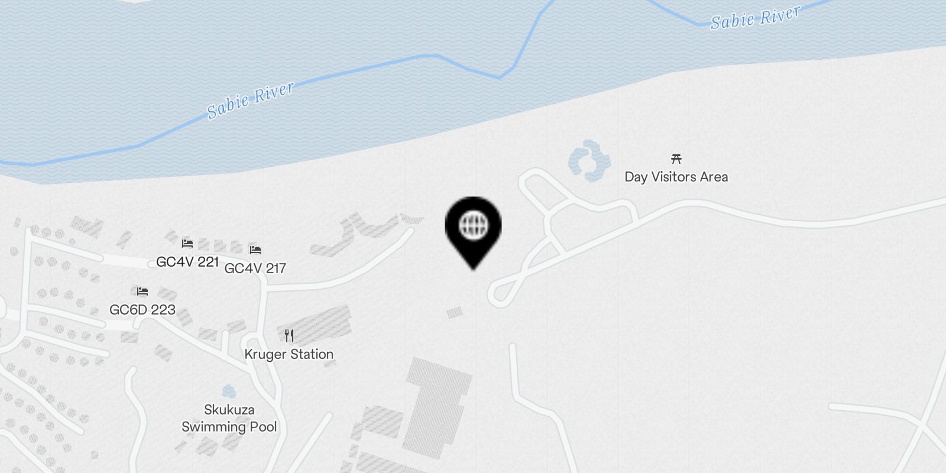Click the GC4V 221 accommodation label

pyautogui.click(x=187, y=261)
